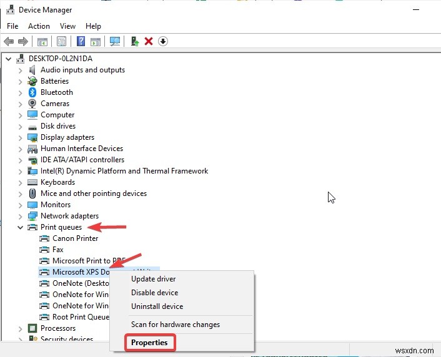Viewport: 441px width, 357px height.
Task: Click the Back arrow toolbar icon
Action: (9, 42)
